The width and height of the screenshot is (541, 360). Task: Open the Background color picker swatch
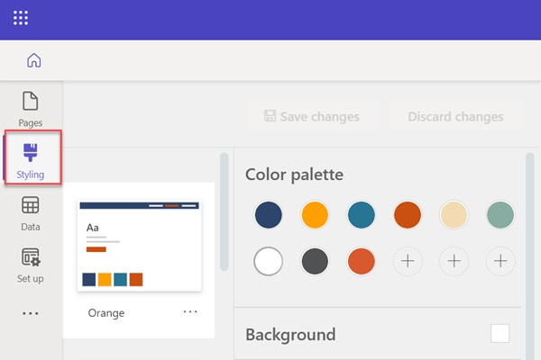500,333
